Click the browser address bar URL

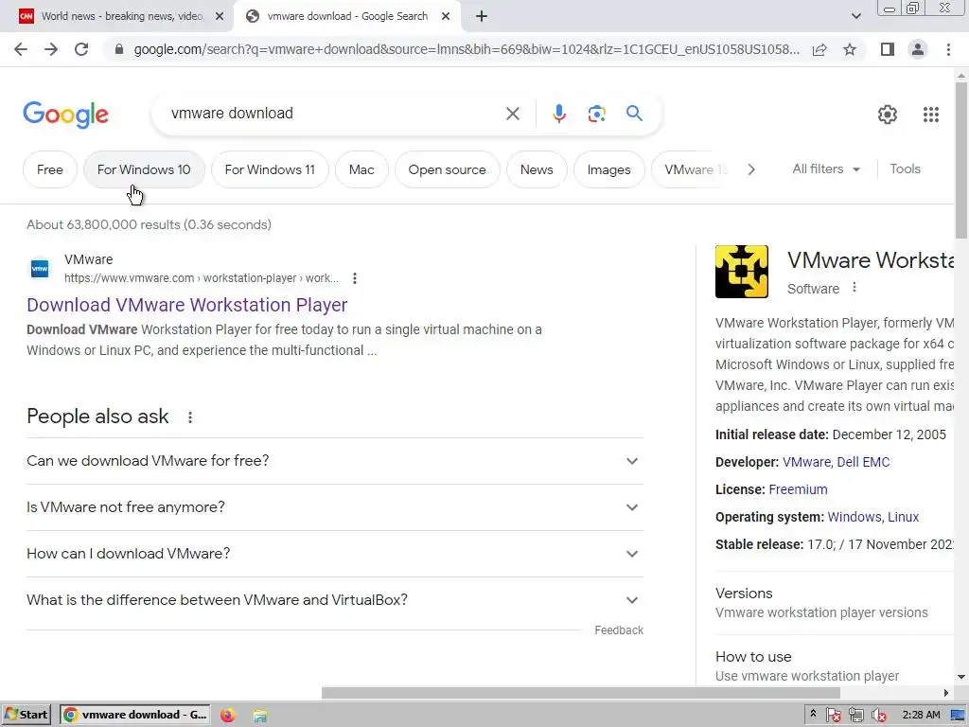pyautogui.click(x=467, y=49)
